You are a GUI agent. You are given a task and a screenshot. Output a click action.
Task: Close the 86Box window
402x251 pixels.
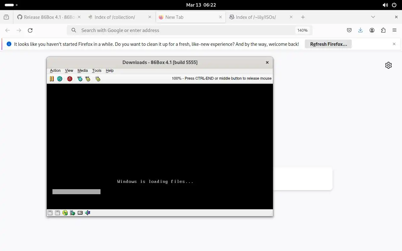point(267,62)
